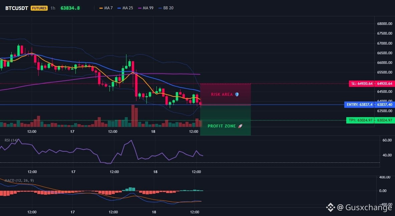Viewport: 395px width, 216px height.
Task: Click the MA 7 legend entry
Action: 106,8
